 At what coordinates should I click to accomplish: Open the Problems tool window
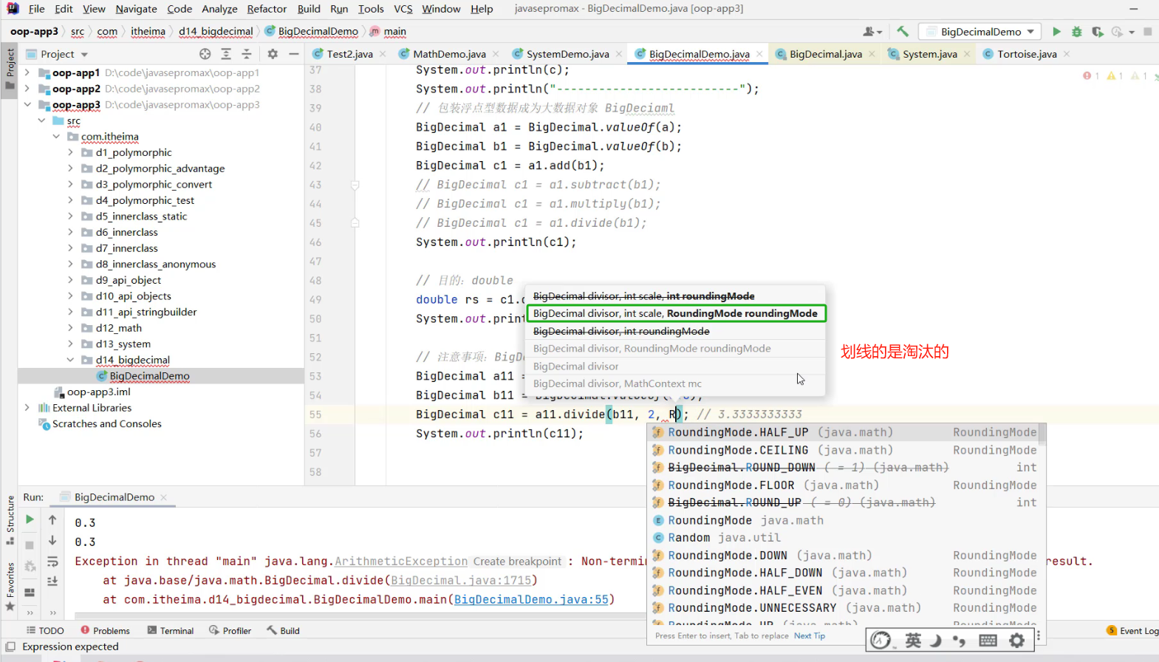pyautogui.click(x=105, y=630)
